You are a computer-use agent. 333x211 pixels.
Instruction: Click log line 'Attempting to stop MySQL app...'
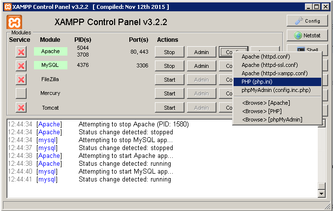click(126, 140)
